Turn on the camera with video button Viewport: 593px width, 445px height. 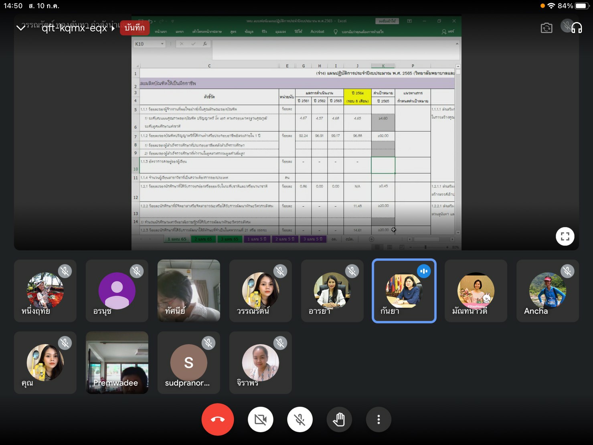point(260,420)
